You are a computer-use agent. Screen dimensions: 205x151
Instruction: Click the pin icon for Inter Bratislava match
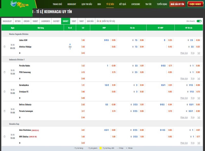4,136
